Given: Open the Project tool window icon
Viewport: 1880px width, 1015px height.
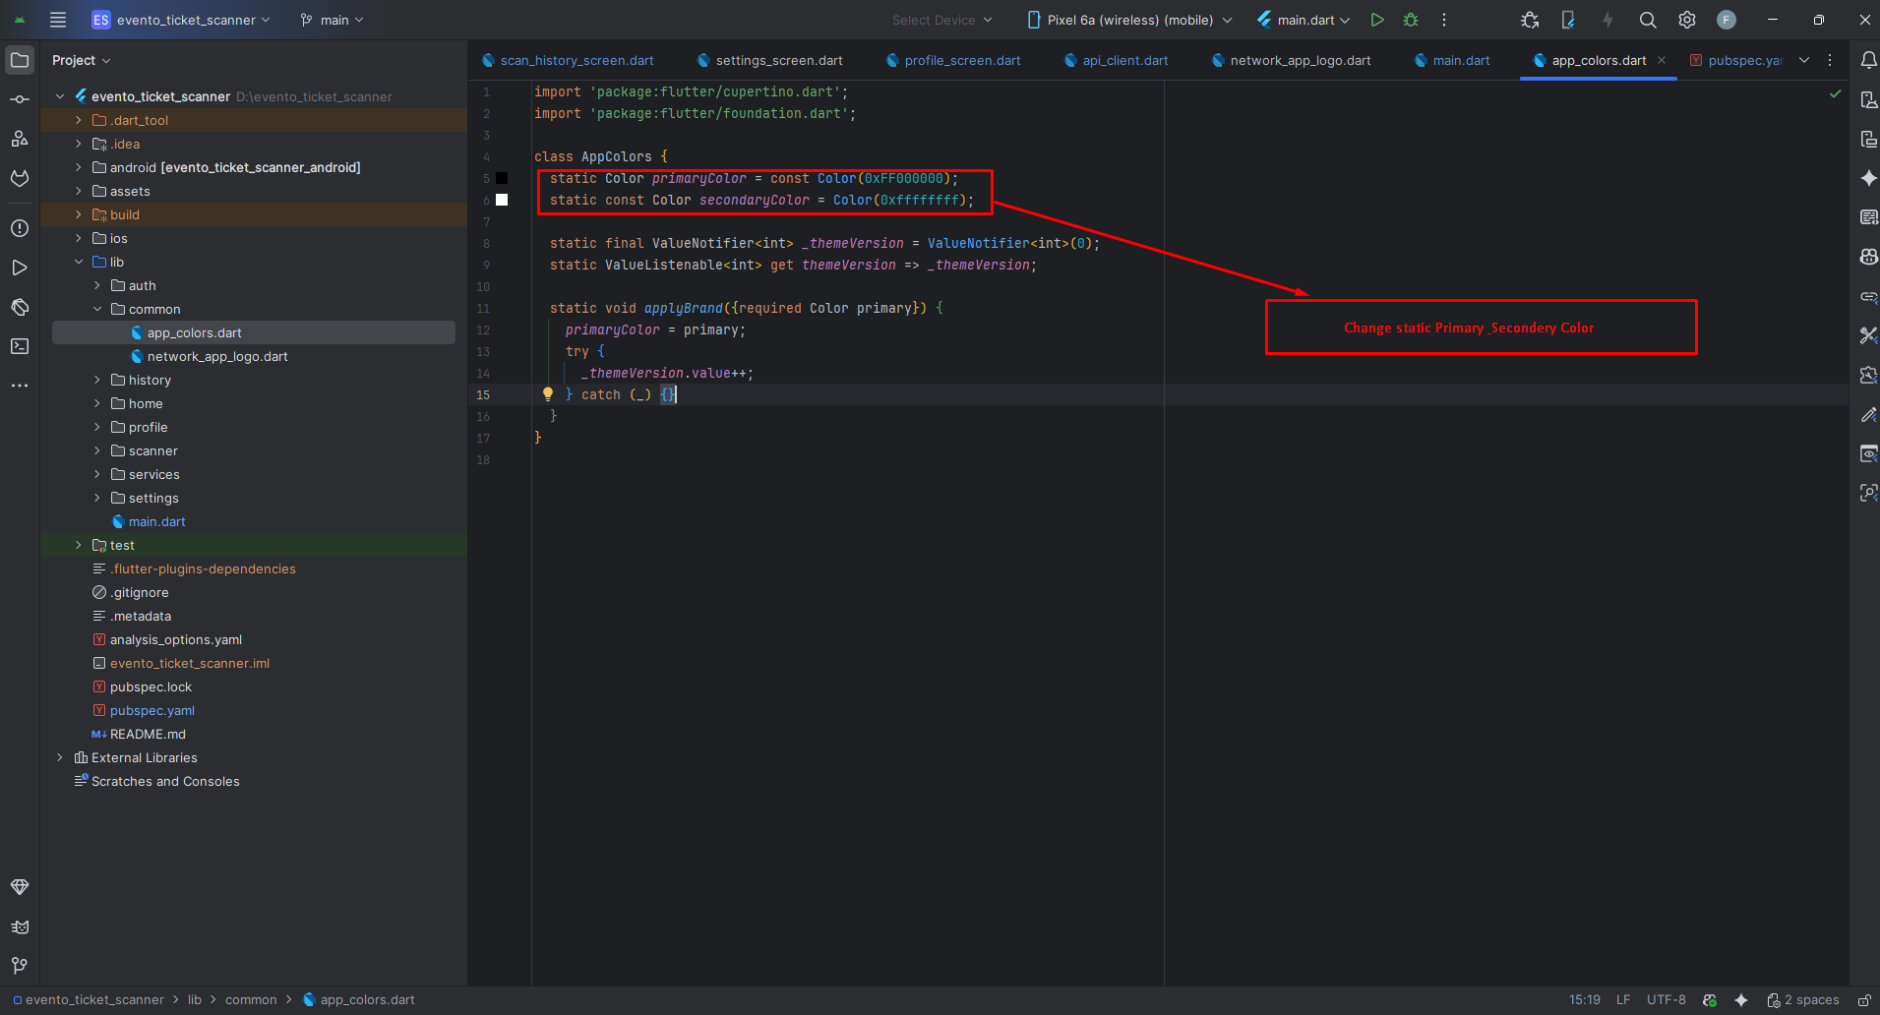Looking at the screenshot, I should click(x=20, y=60).
